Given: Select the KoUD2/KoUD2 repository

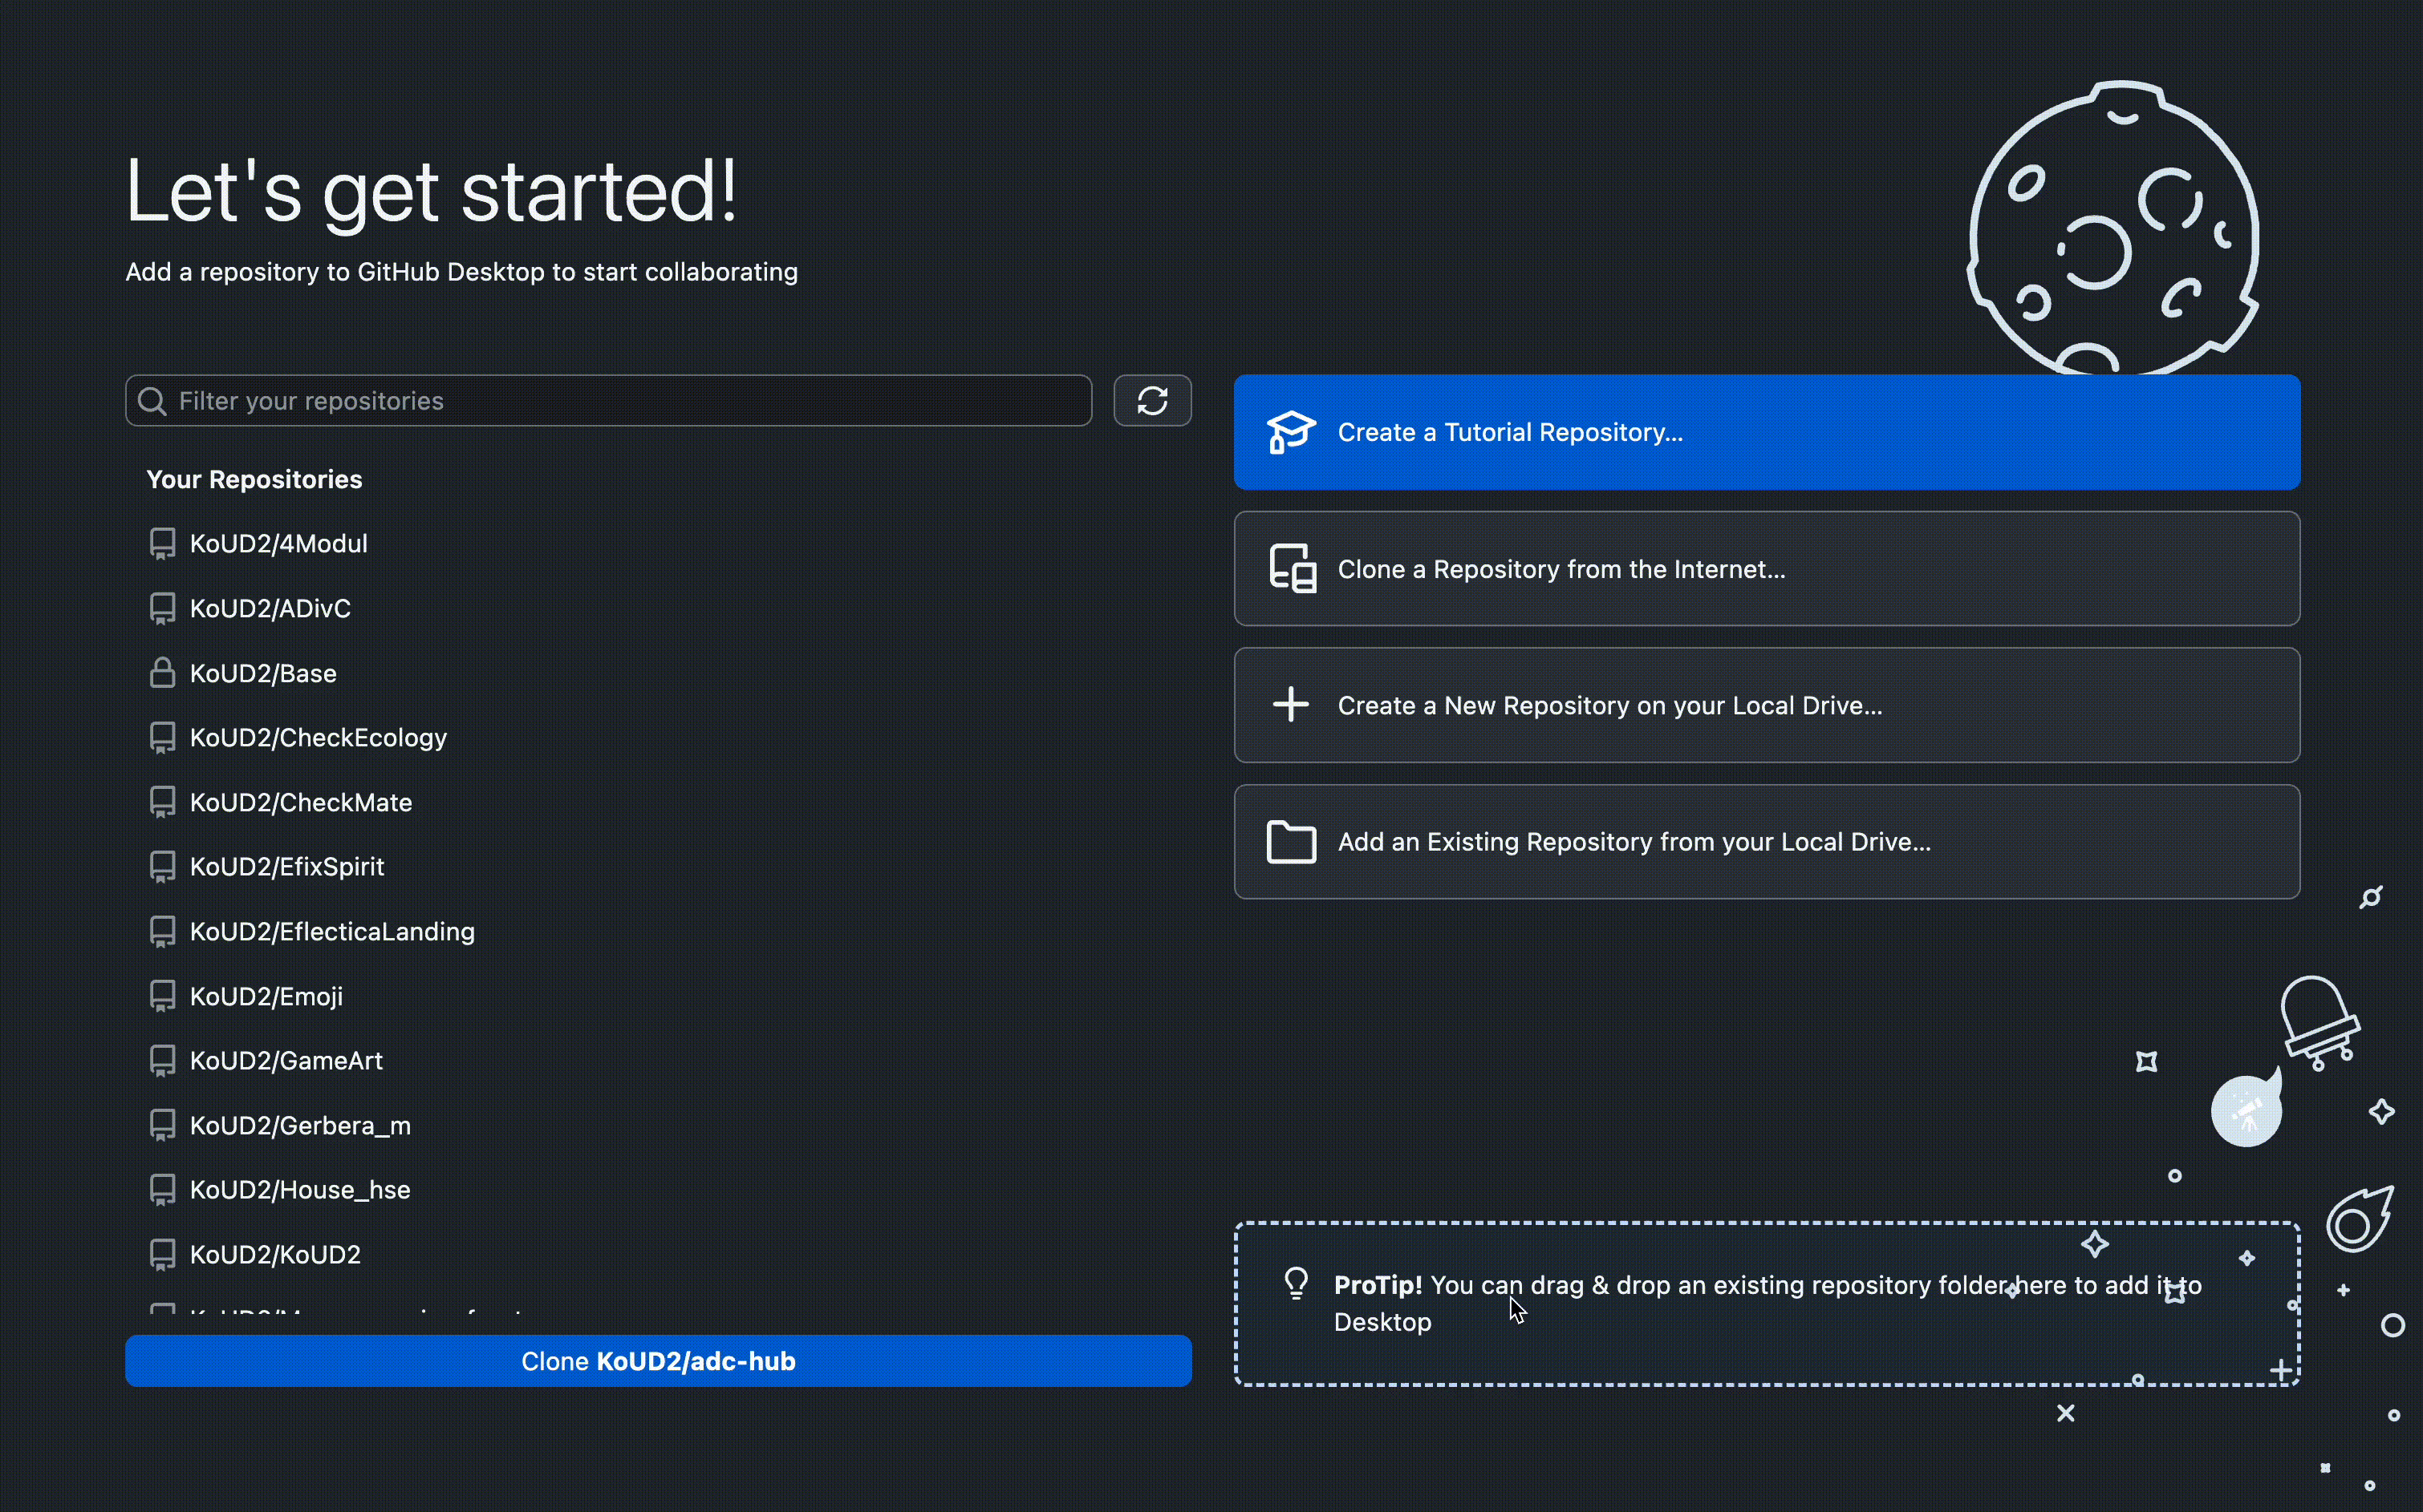Looking at the screenshot, I should click(659, 1254).
